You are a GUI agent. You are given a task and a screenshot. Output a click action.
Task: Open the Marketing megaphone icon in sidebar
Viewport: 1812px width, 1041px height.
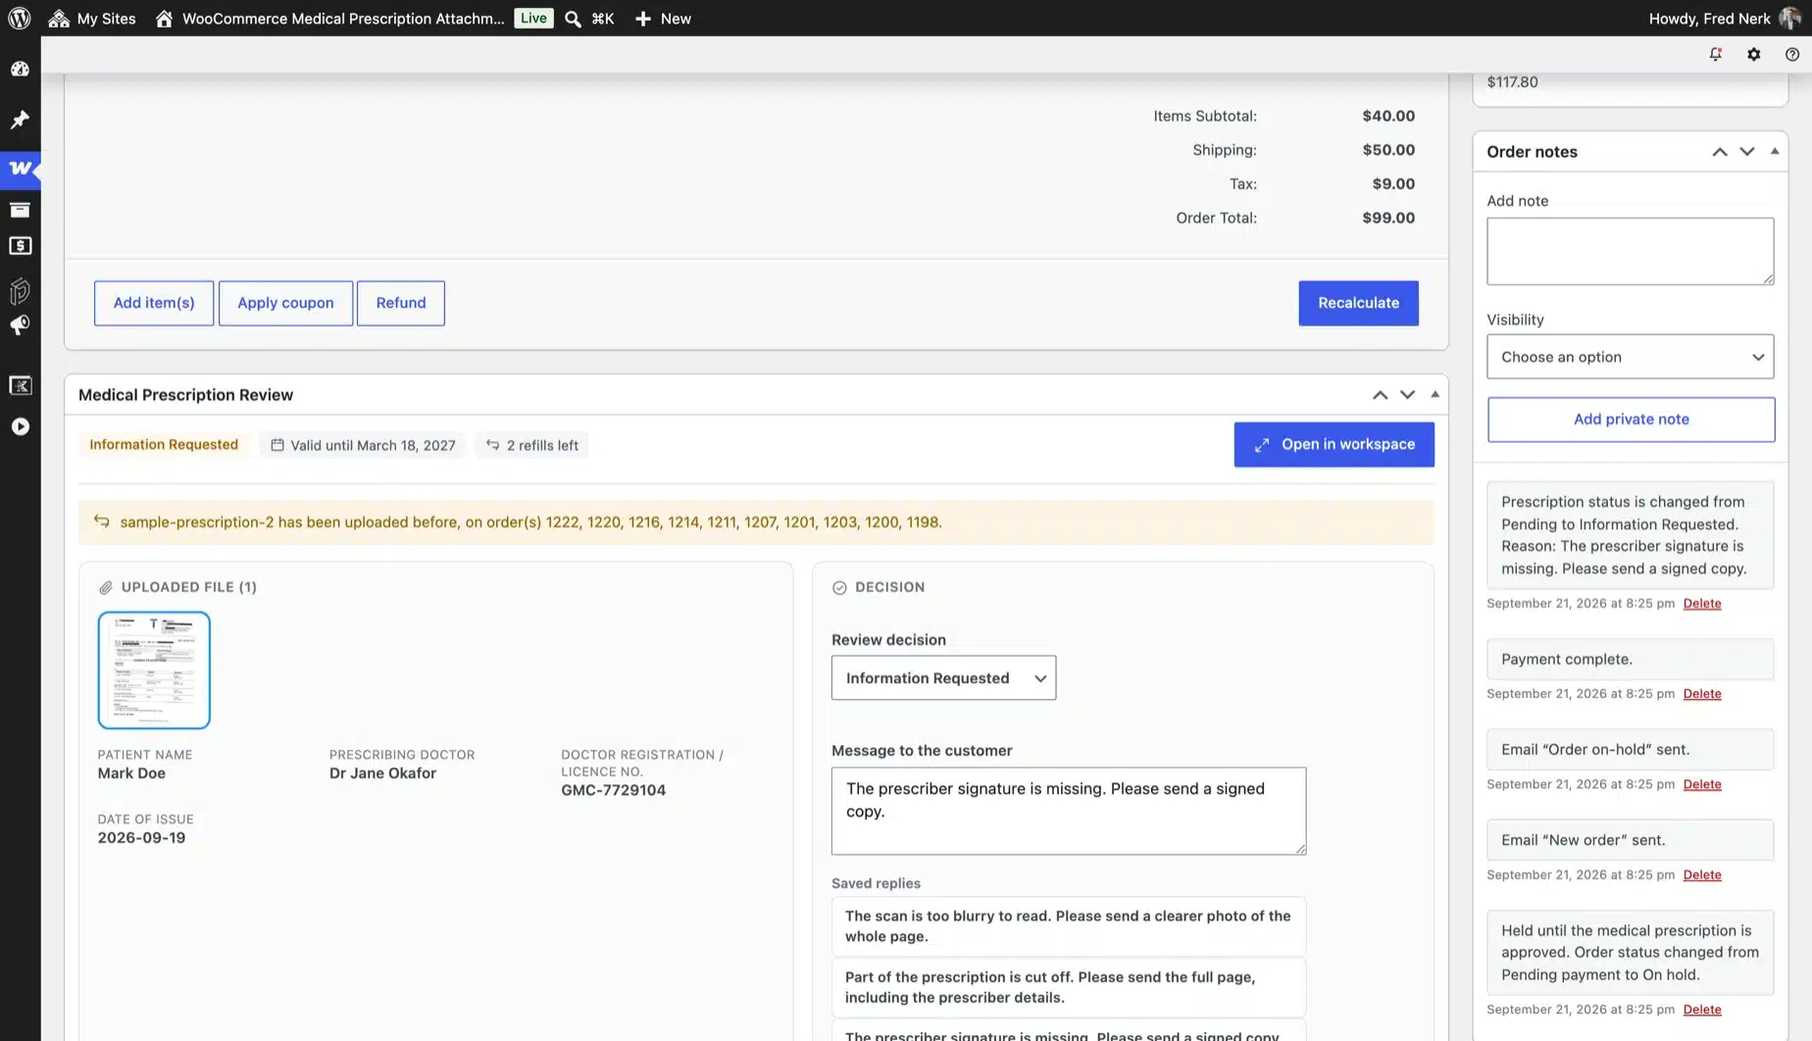point(20,325)
